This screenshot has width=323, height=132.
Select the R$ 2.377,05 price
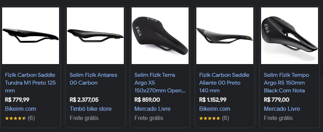coord(84,100)
